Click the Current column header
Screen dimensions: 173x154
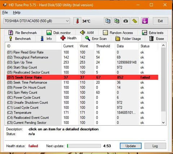[70, 46]
